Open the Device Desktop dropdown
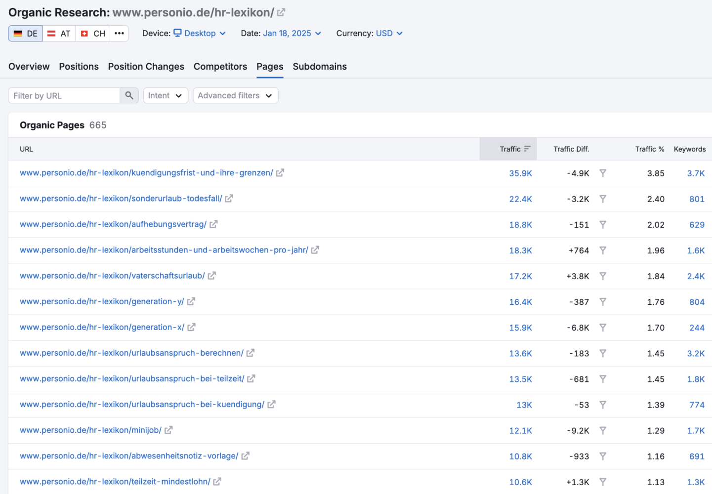712x494 pixels. point(200,33)
